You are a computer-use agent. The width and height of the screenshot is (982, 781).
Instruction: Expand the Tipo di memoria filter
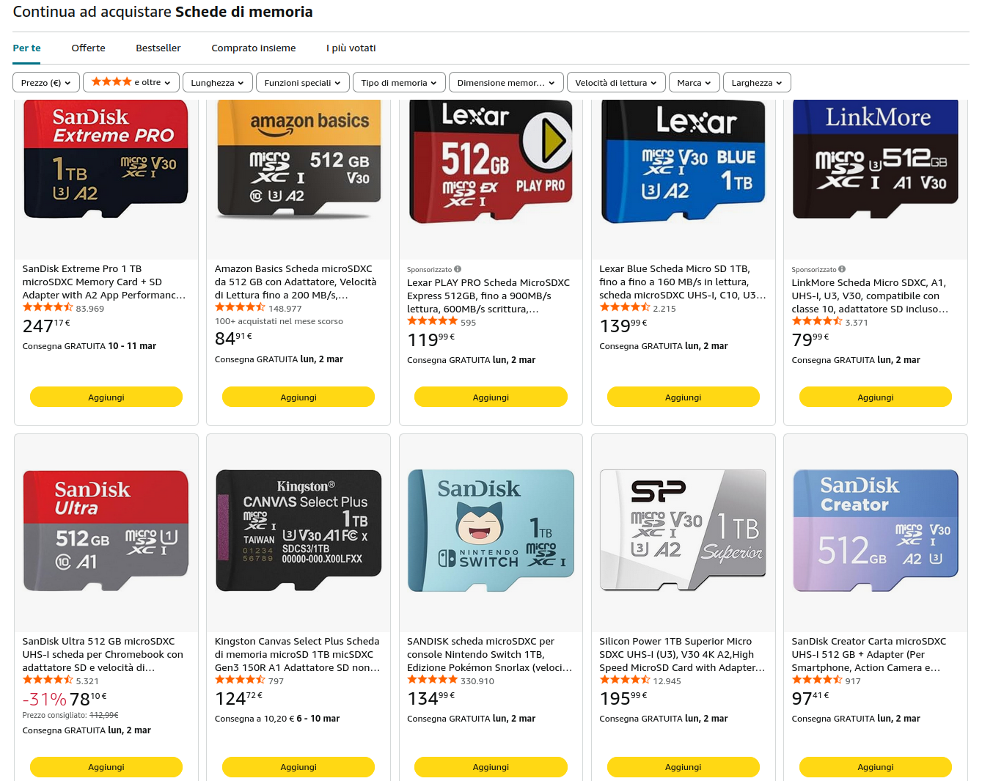[x=398, y=83]
